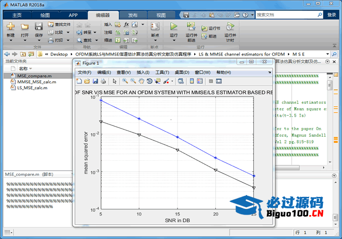Click the help question mark icon
This screenshot has width=342, height=239.
[245, 15]
